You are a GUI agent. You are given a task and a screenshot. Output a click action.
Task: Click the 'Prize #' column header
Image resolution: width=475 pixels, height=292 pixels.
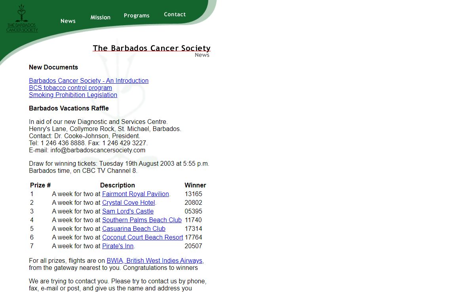pos(40,185)
